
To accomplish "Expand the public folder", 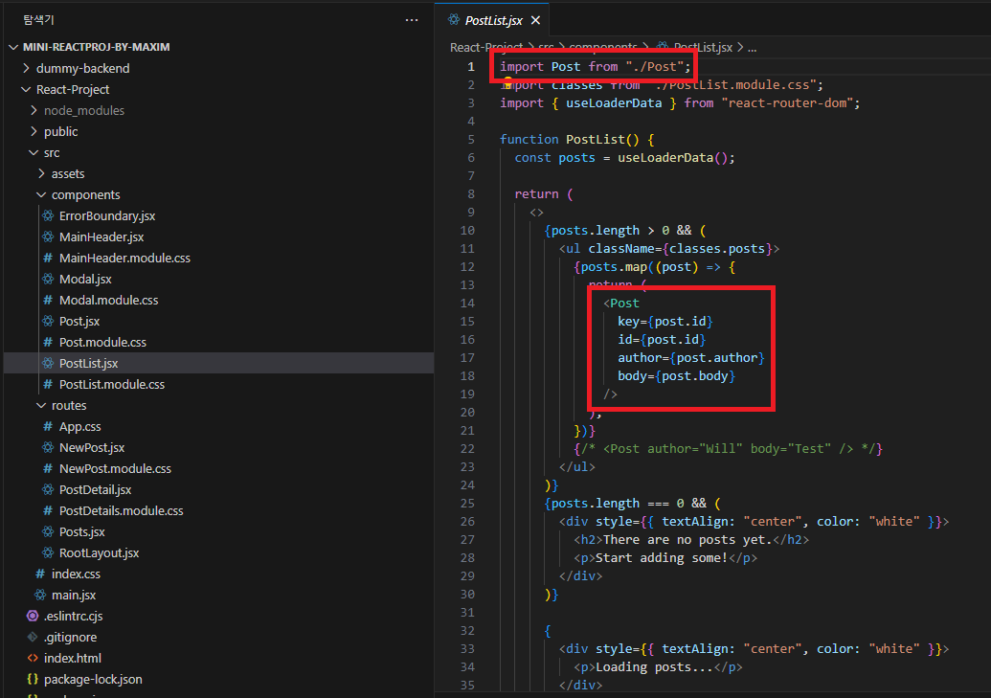I will (x=34, y=131).
